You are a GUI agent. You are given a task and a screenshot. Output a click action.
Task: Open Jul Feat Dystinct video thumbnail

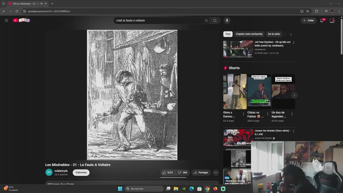click(238, 49)
